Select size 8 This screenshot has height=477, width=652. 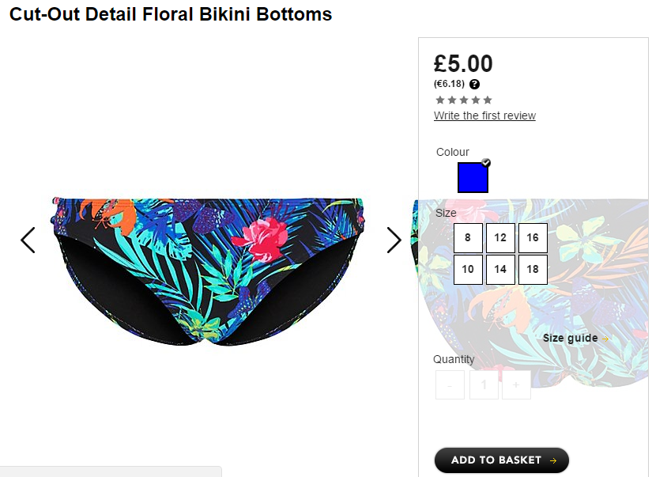(x=468, y=237)
